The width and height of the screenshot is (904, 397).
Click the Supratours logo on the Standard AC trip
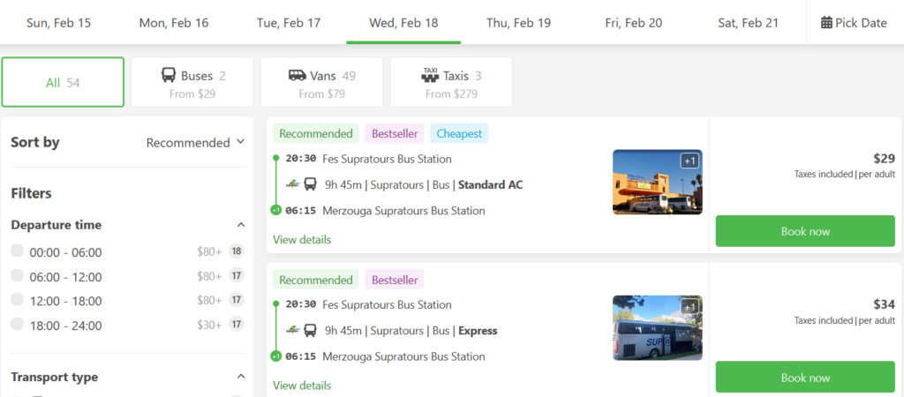pyautogui.click(x=292, y=184)
